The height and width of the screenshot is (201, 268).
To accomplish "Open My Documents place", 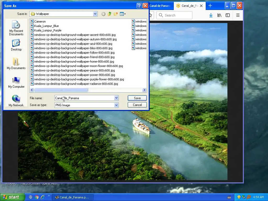I will pos(16,64).
